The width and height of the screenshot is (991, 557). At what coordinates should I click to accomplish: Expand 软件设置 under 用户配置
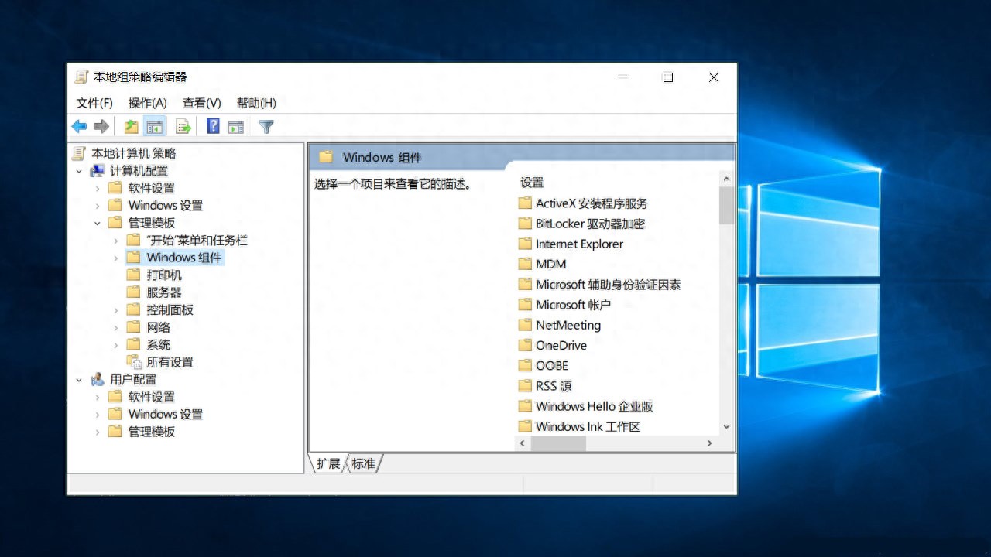click(98, 397)
